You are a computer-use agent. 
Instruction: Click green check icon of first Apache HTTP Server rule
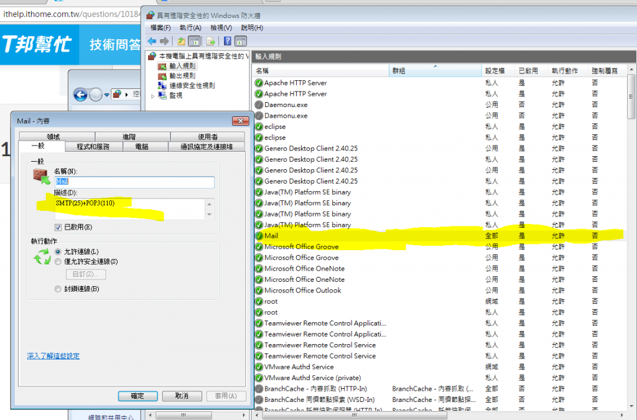point(259,83)
